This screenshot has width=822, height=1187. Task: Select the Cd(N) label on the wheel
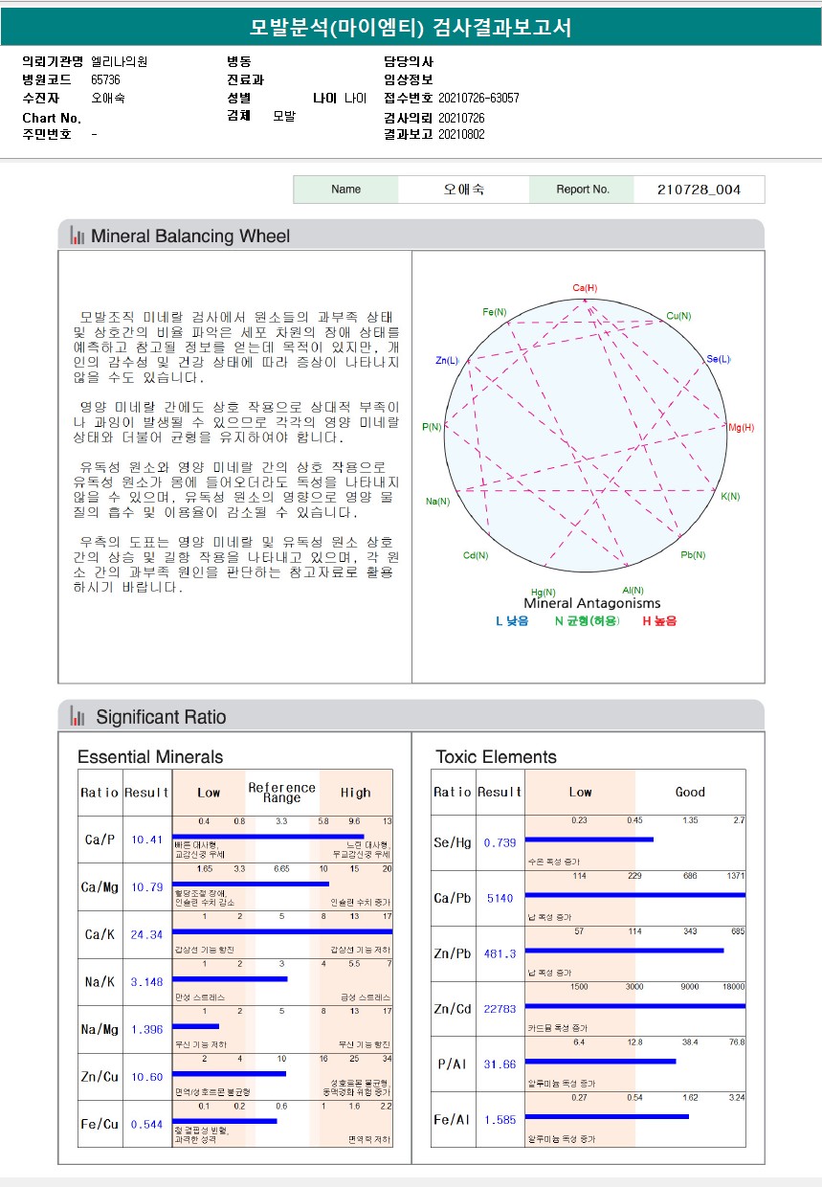coord(476,555)
